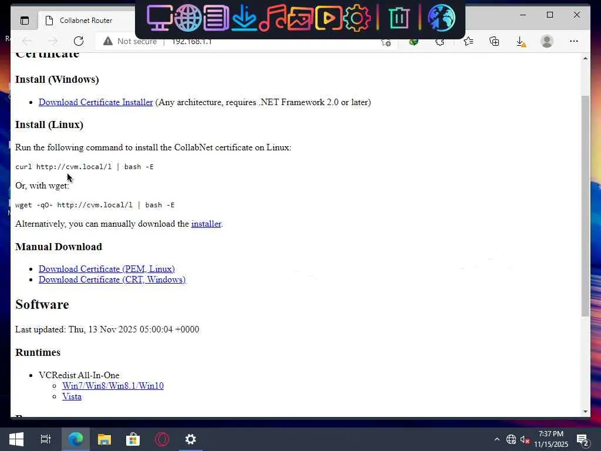The height and width of the screenshot is (451, 601).
Task: Click the Software heading
Action: click(42, 305)
